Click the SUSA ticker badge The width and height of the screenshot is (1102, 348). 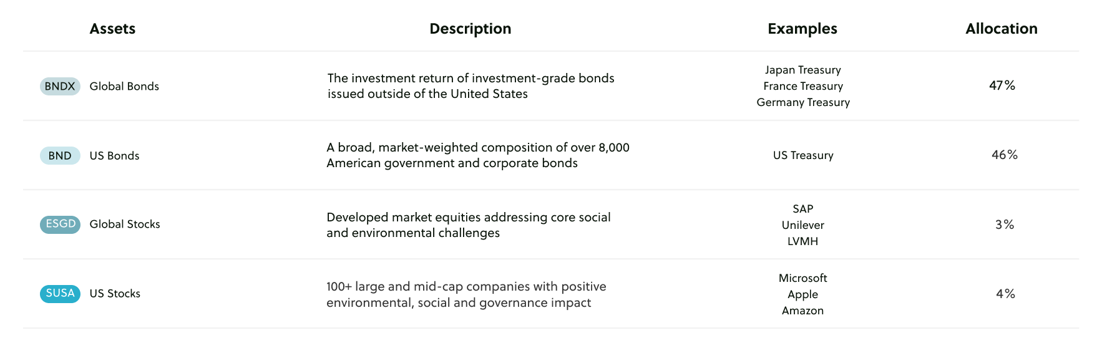[60, 293]
